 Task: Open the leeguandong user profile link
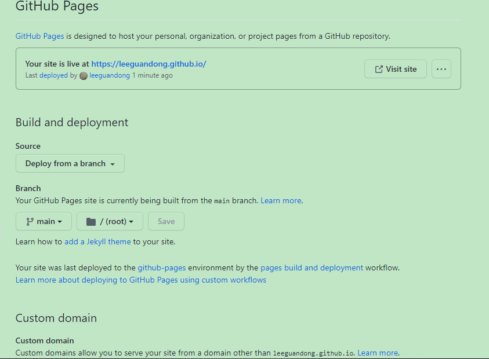pyautogui.click(x=110, y=75)
